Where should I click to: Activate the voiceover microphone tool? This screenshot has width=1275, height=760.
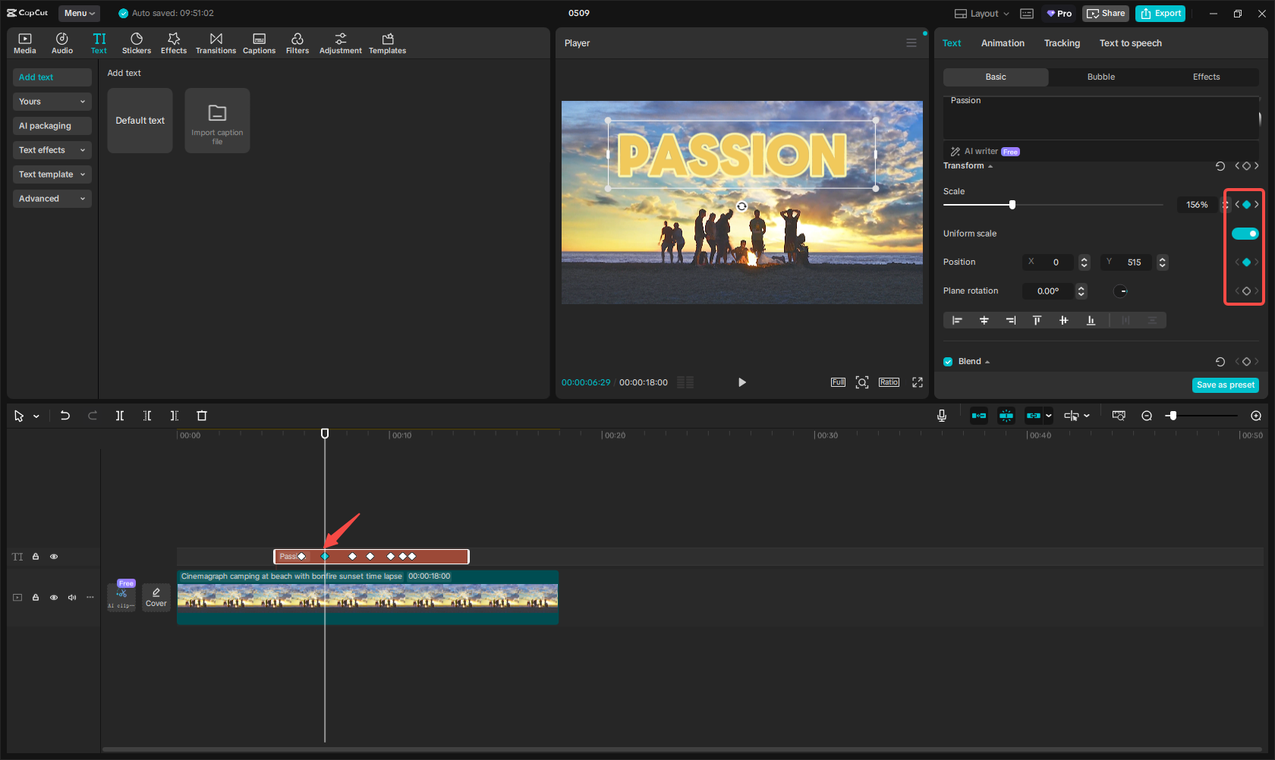pos(941,416)
